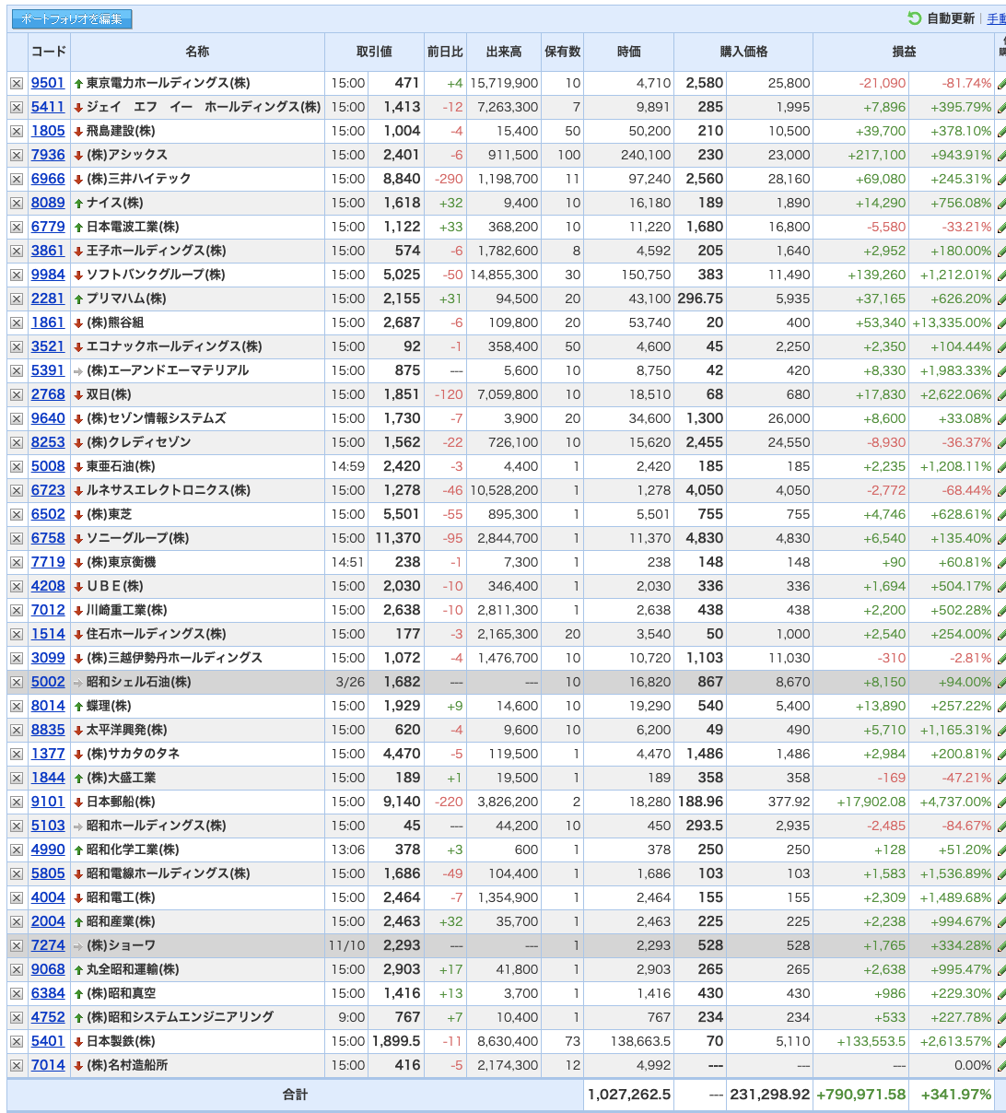1006x1113 pixels.
Task: Click the 自動更新 label
Action: click(951, 18)
